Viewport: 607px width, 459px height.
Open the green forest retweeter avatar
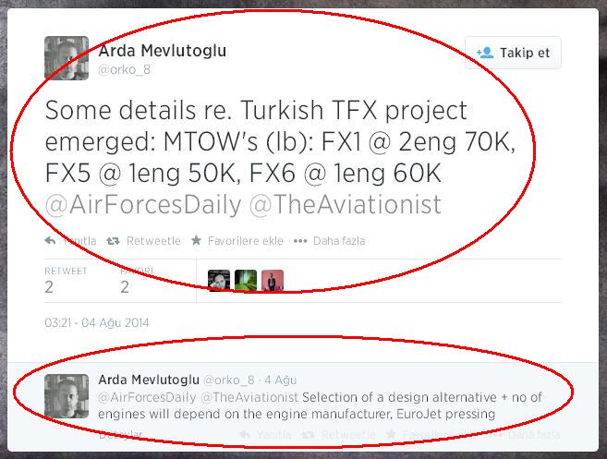click(x=246, y=281)
